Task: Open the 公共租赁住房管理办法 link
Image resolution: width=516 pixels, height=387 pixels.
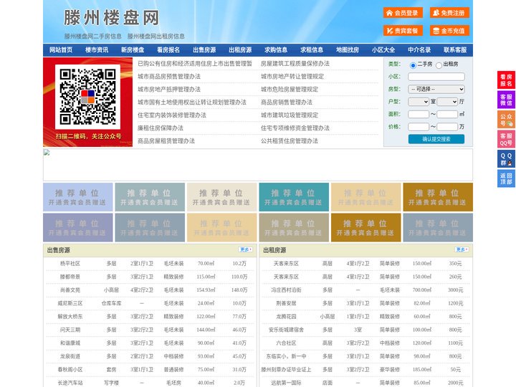Action: tap(290, 141)
